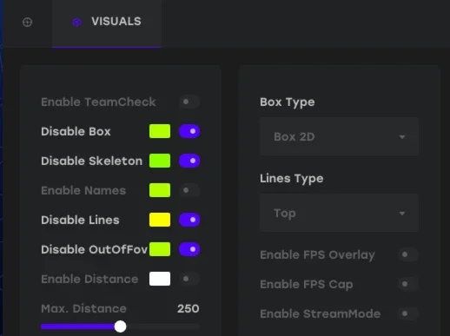Switch off the Disable Lines toggle
This screenshot has height=336, width=450.
[189, 220]
